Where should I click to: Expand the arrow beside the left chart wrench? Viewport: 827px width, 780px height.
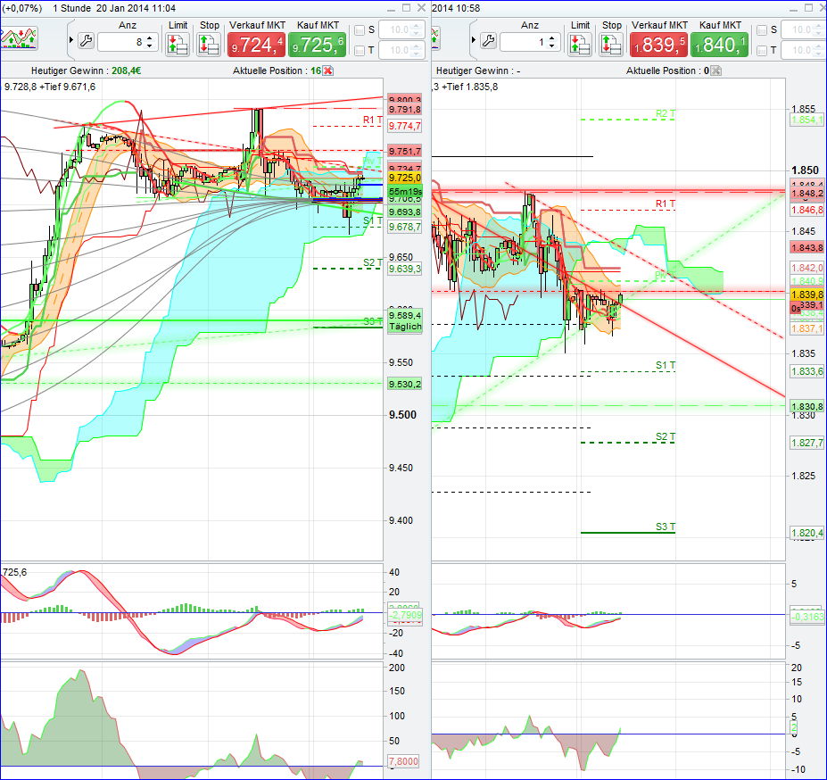[71, 39]
